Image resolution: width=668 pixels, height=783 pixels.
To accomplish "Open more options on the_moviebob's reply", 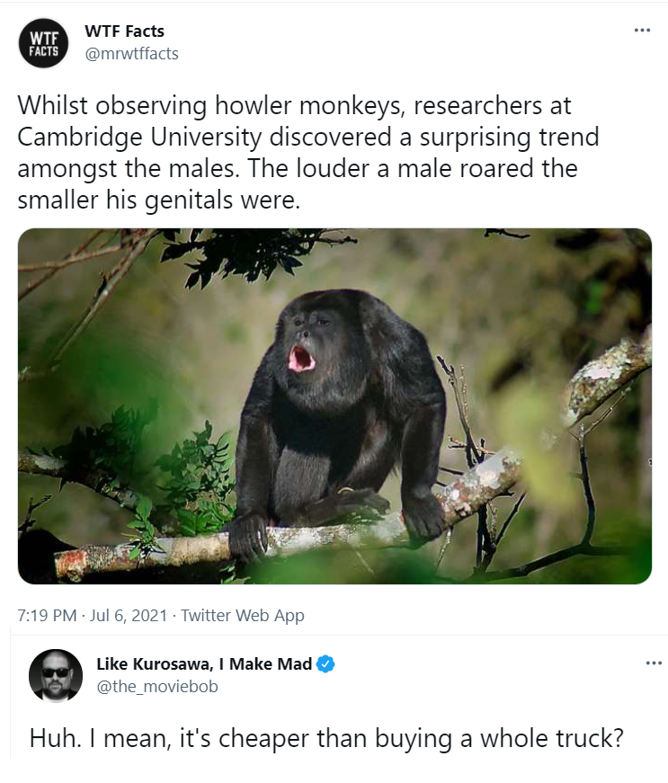I will tap(654, 663).
